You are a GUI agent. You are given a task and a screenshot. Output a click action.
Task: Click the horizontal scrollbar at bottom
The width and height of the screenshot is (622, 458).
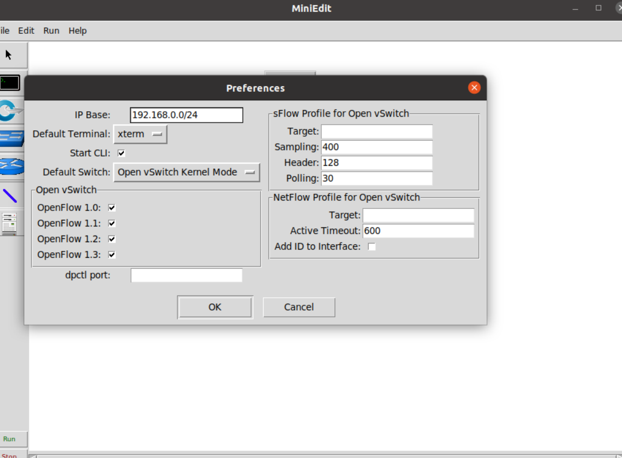click(325, 456)
